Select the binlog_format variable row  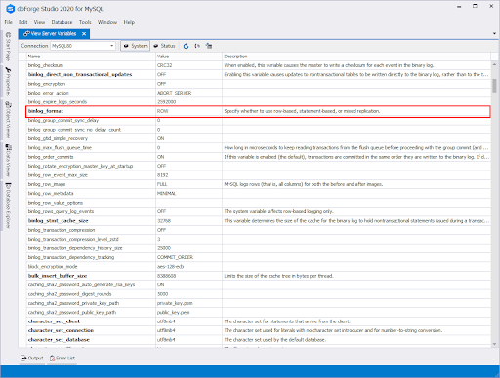pos(258,111)
